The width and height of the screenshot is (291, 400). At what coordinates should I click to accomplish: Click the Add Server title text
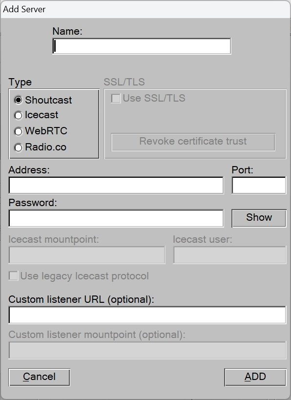click(24, 9)
